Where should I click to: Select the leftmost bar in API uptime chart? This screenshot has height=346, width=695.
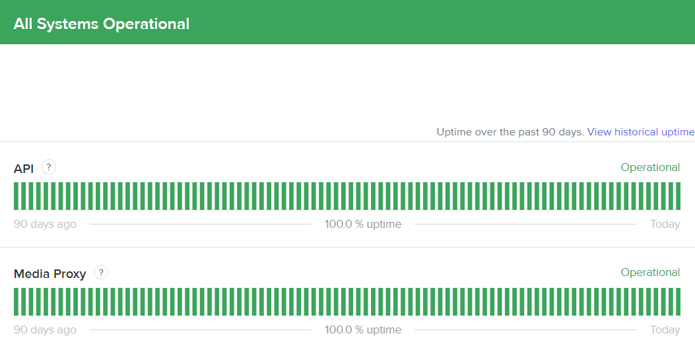click(17, 196)
